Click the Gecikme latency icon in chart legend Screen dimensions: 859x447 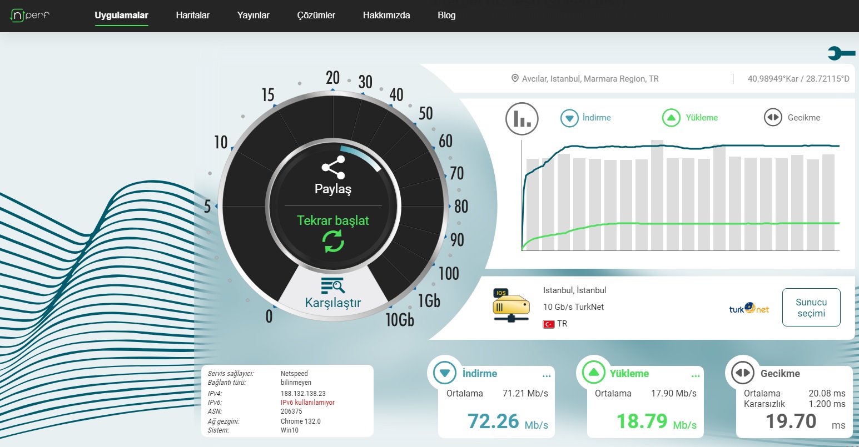[773, 118]
